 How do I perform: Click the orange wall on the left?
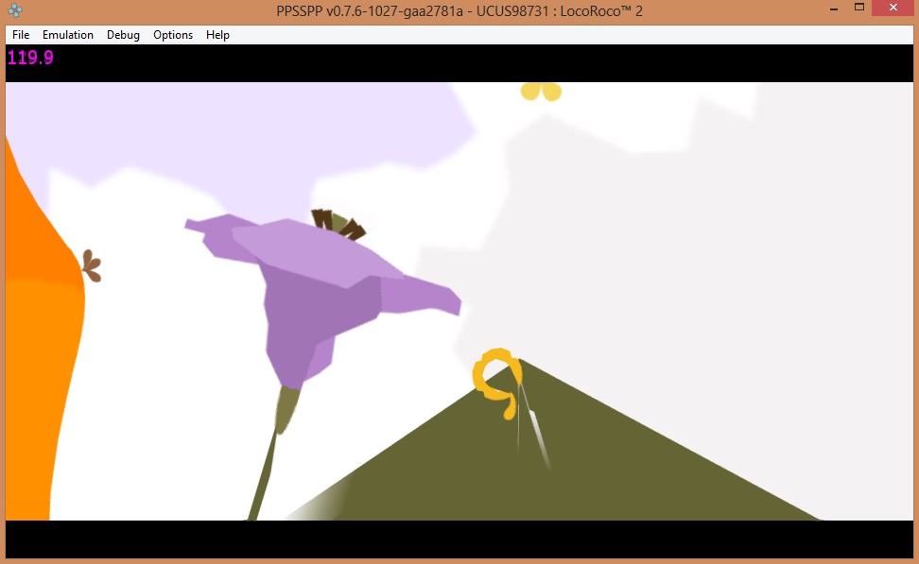(38, 378)
